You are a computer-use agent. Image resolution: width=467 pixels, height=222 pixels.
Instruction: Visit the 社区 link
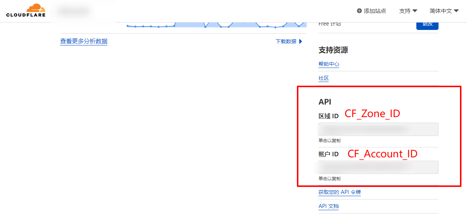coord(324,78)
